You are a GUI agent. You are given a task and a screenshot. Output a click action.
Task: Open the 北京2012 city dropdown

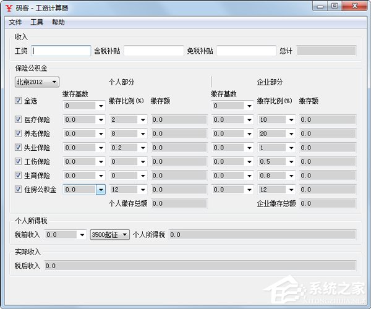[x=37, y=82]
